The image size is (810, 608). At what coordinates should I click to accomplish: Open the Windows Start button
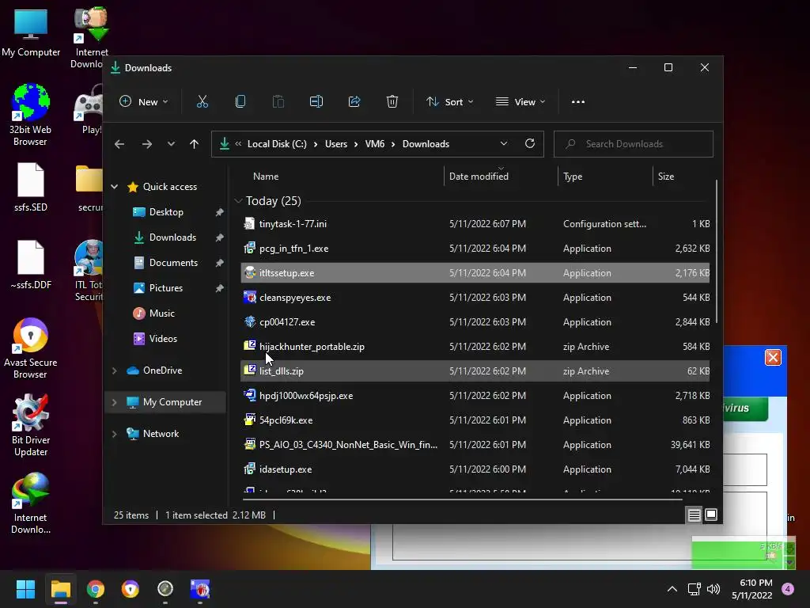pyautogui.click(x=25, y=589)
